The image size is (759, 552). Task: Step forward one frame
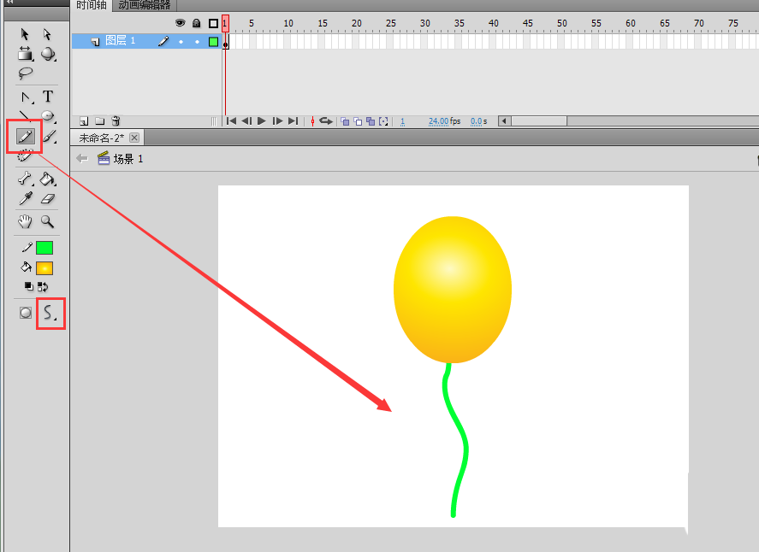277,120
